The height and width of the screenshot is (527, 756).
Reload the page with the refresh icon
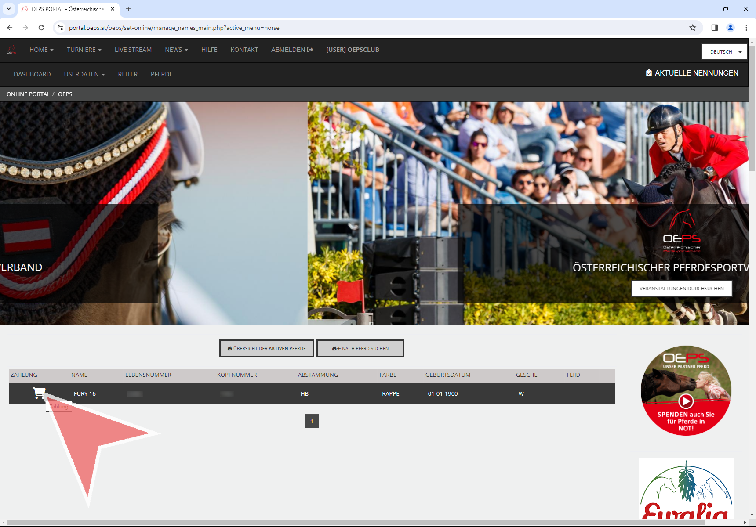tap(41, 28)
